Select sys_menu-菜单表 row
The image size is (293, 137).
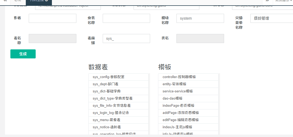[118, 120]
